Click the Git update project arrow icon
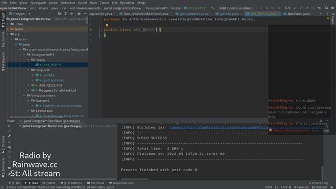This screenshot has height=189, width=336. (295, 8)
